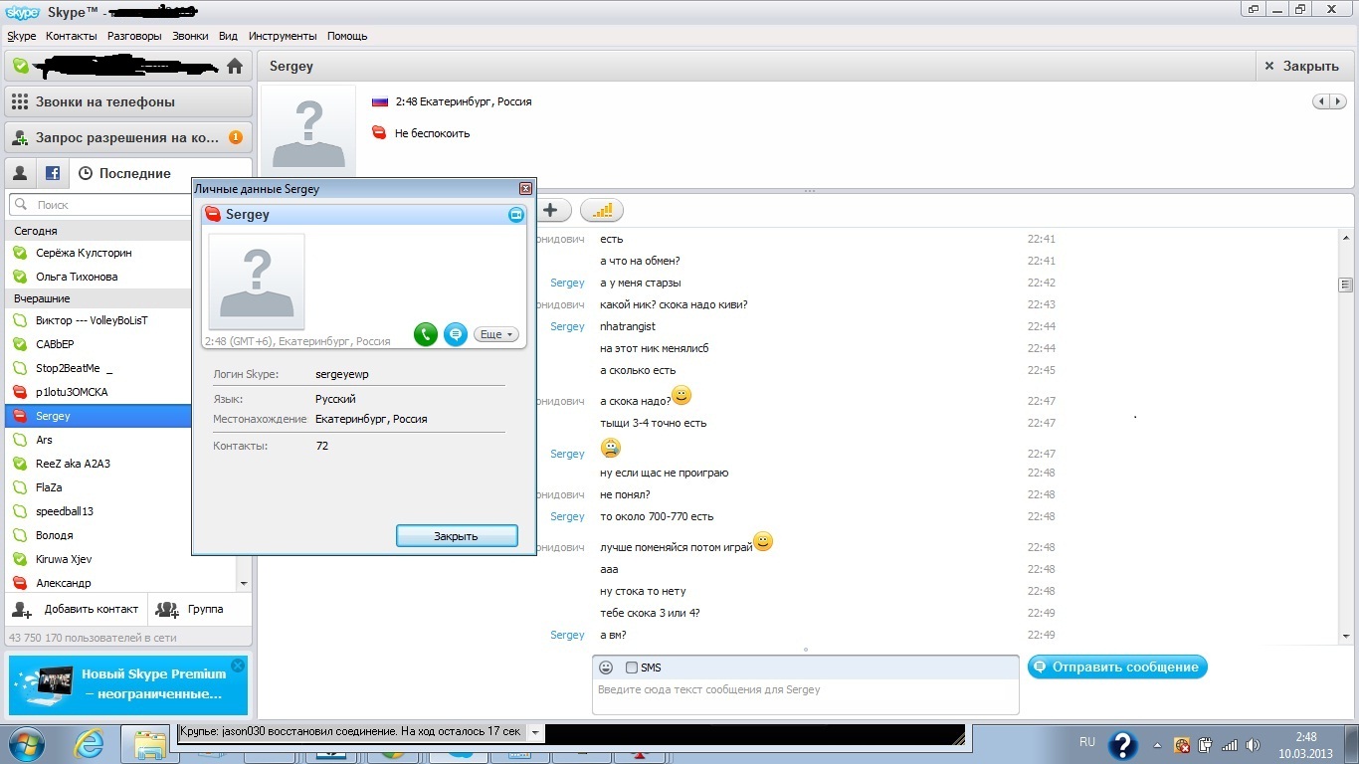Click the chat history vertical scrollbar thumb
The height and width of the screenshot is (764, 1359).
[1346, 285]
